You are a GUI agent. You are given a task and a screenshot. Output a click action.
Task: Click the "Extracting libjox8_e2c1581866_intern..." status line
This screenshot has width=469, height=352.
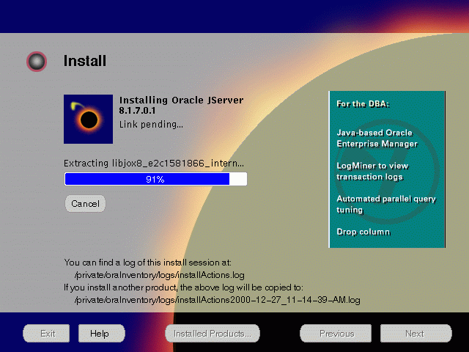pos(154,163)
